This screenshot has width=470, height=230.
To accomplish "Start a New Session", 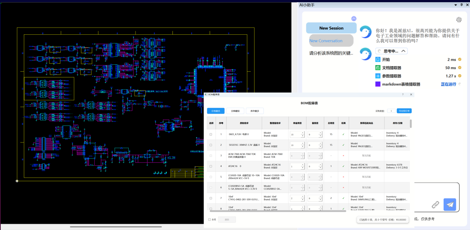I will click(x=331, y=28).
